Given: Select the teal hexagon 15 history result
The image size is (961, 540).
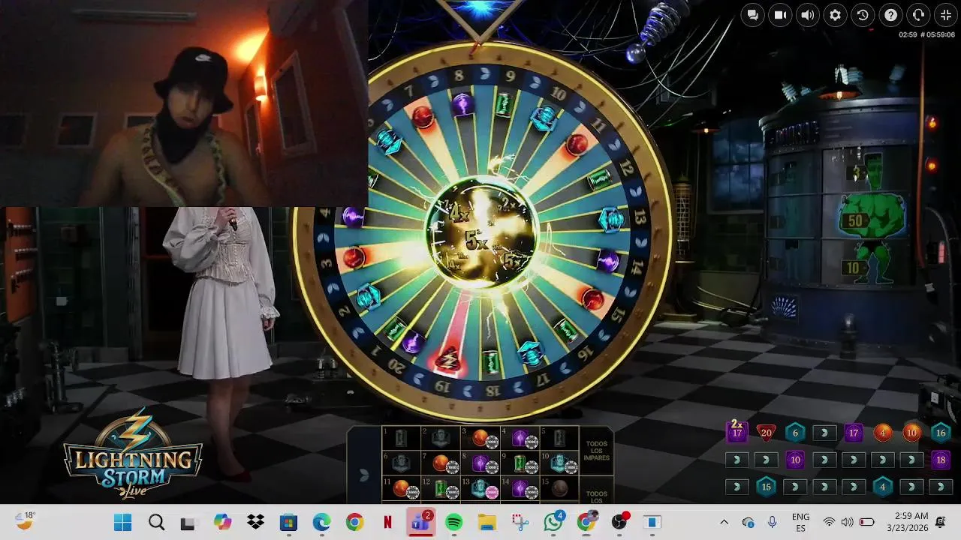Looking at the screenshot, I should (766, 487).
